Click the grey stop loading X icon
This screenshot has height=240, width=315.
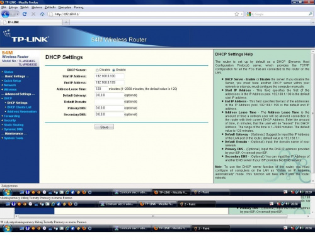(33, 14)
